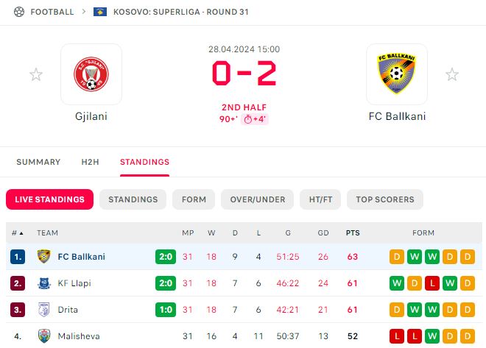Click the Malisheva logo in the standings
The width and height of the screenshot is (486, 348).
pos(44,336)
